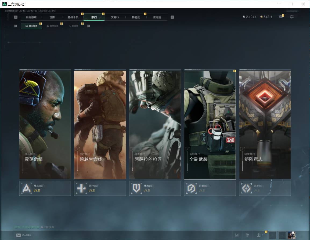
Task: Click key-hint icon after 改枪台 tab
Action: coord(172,17)
